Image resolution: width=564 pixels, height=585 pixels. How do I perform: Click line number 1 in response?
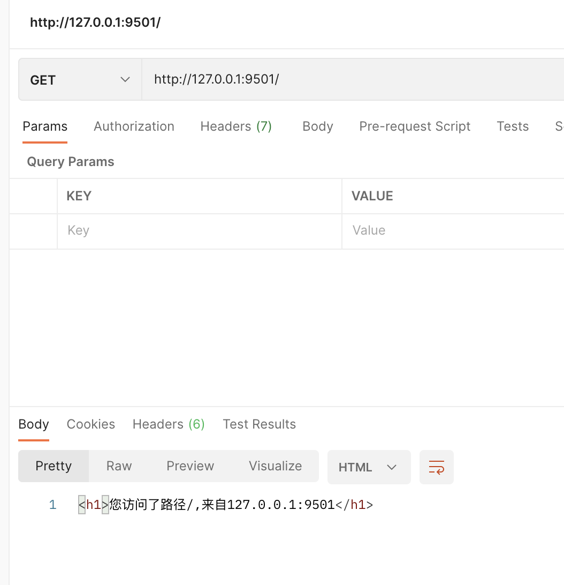(52, 505)
